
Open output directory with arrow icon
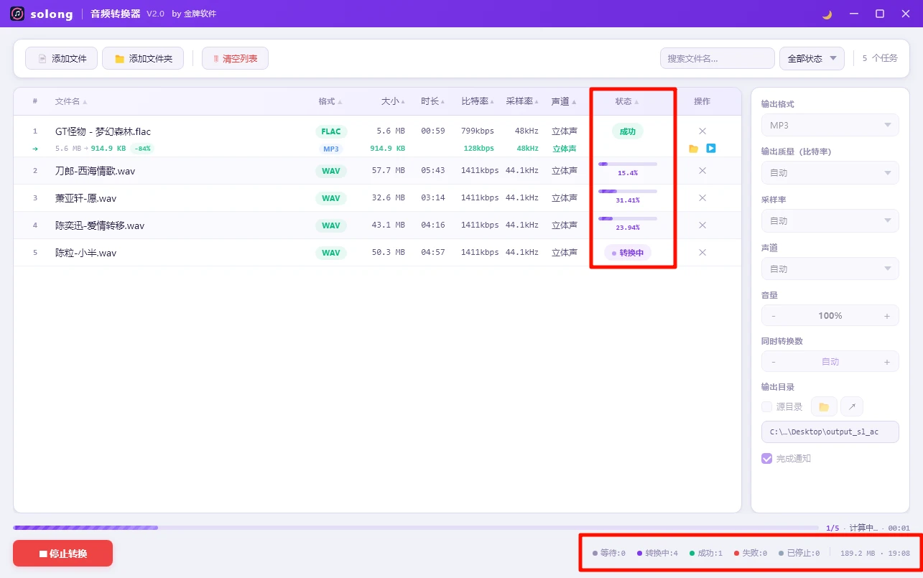click(852, 407)
